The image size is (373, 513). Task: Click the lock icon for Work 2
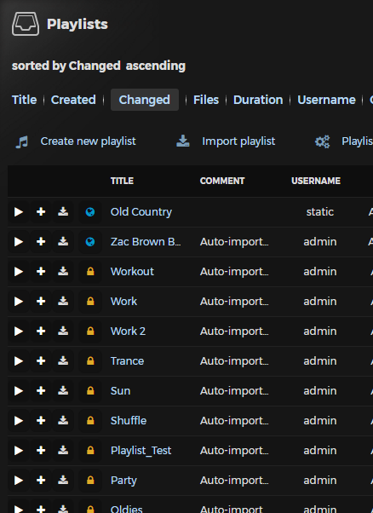(90, 331)
